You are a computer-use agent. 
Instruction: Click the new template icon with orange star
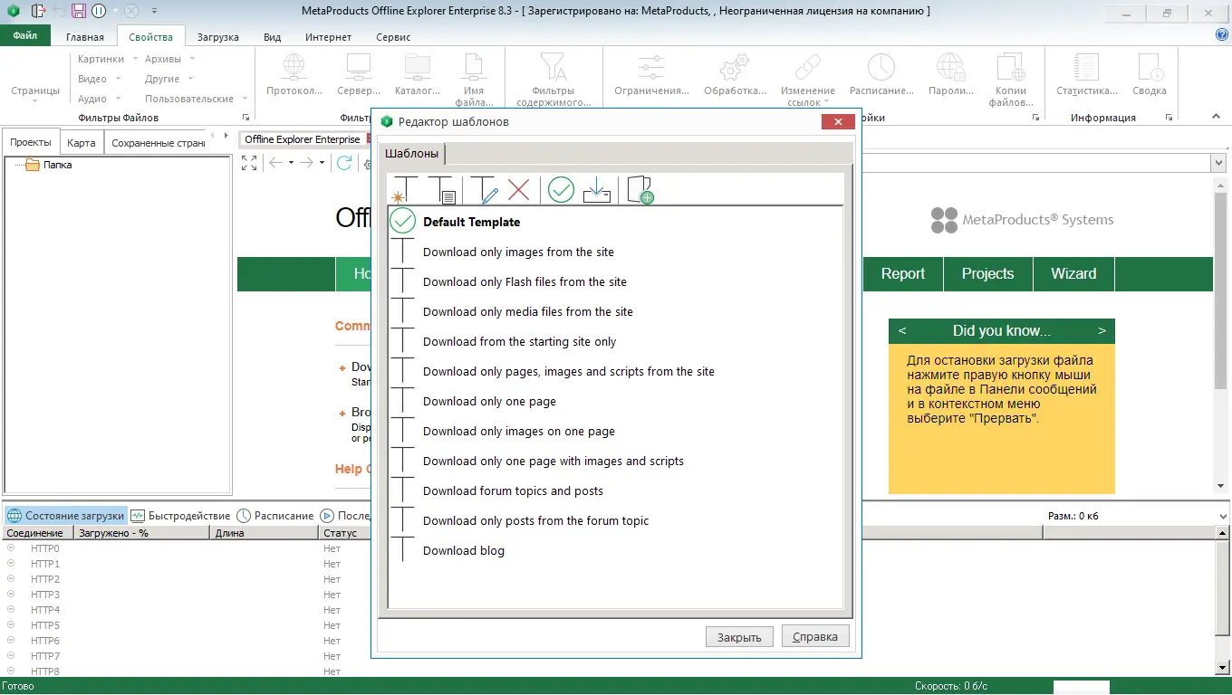[x=404, y=189]
